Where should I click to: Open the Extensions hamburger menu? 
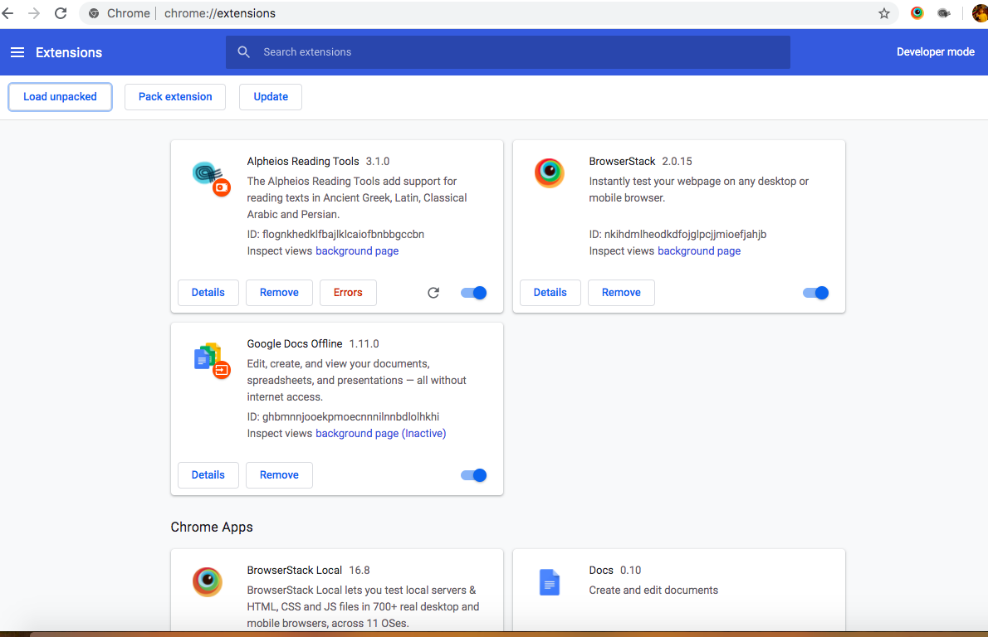[17, 51]
